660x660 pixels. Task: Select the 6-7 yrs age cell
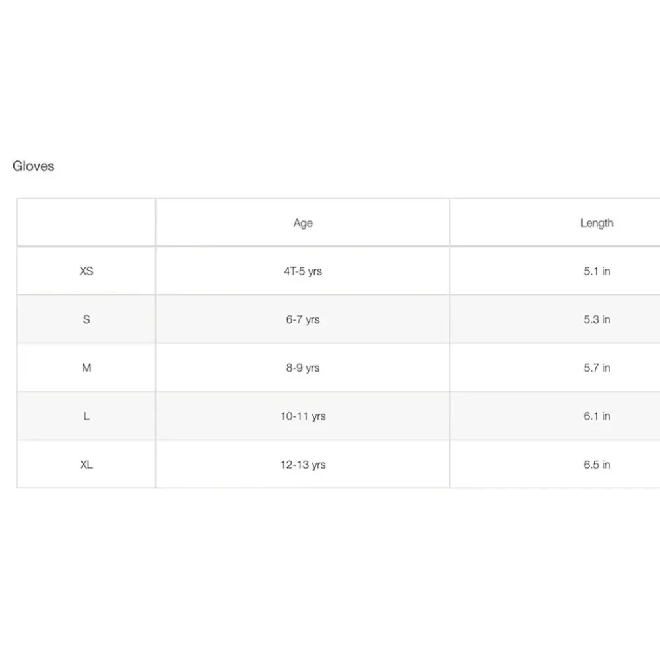(x=303, y=319)
